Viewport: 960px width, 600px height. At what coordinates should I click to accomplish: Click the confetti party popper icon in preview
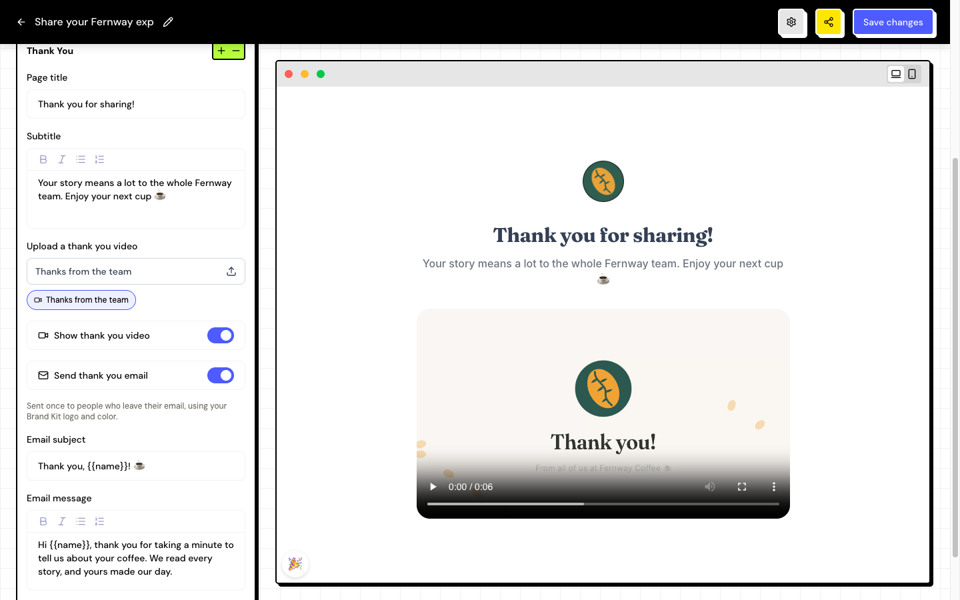[x=295, y=564]
